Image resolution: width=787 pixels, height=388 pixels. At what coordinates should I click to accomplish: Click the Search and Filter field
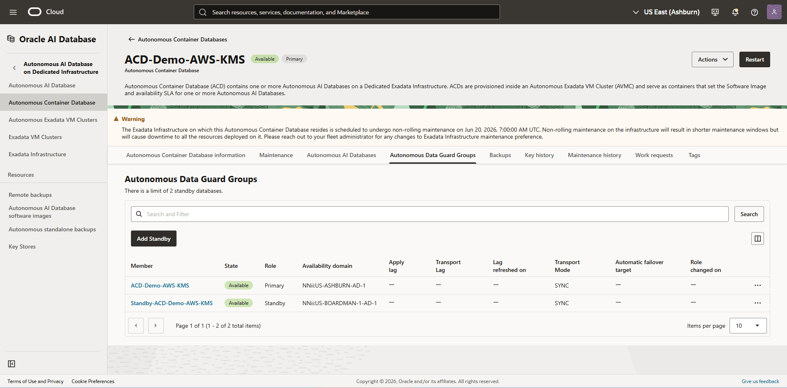tap(429, 214)
